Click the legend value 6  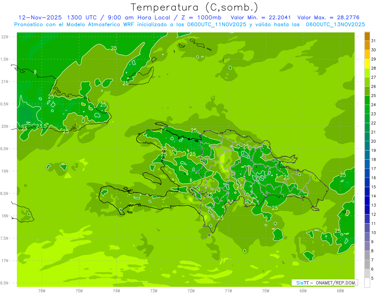[372, 269]
